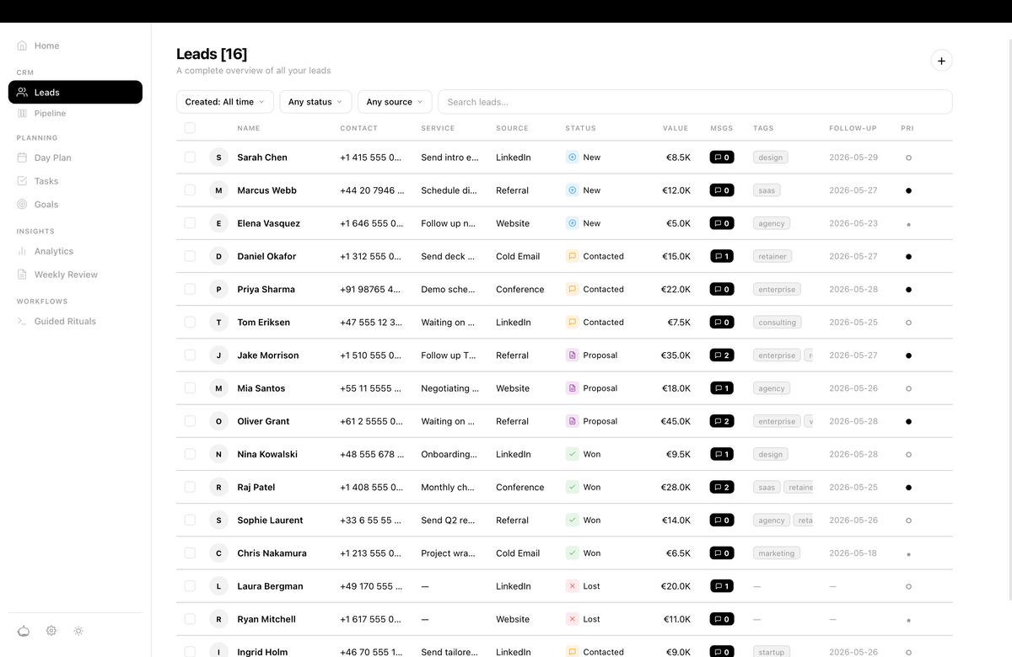Click Marcus Webb's New status icon
The height and width of the screenshot is (657, 1012).
click(572, 190)
